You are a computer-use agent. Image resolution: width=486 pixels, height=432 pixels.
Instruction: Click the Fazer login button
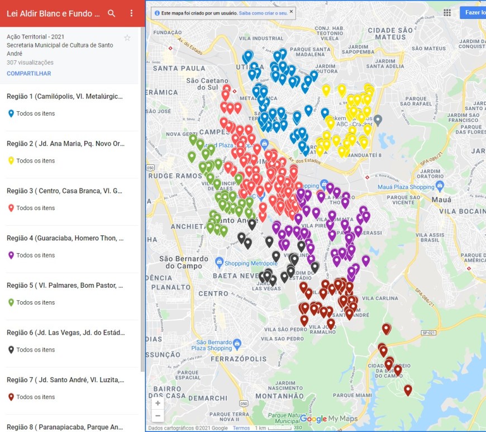coord(474,12)
